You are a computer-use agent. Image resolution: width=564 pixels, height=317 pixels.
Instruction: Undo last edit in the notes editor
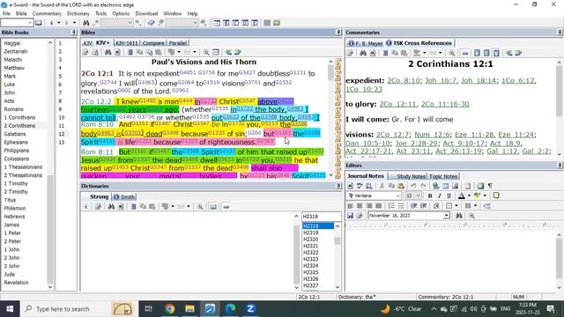(413, 186)
